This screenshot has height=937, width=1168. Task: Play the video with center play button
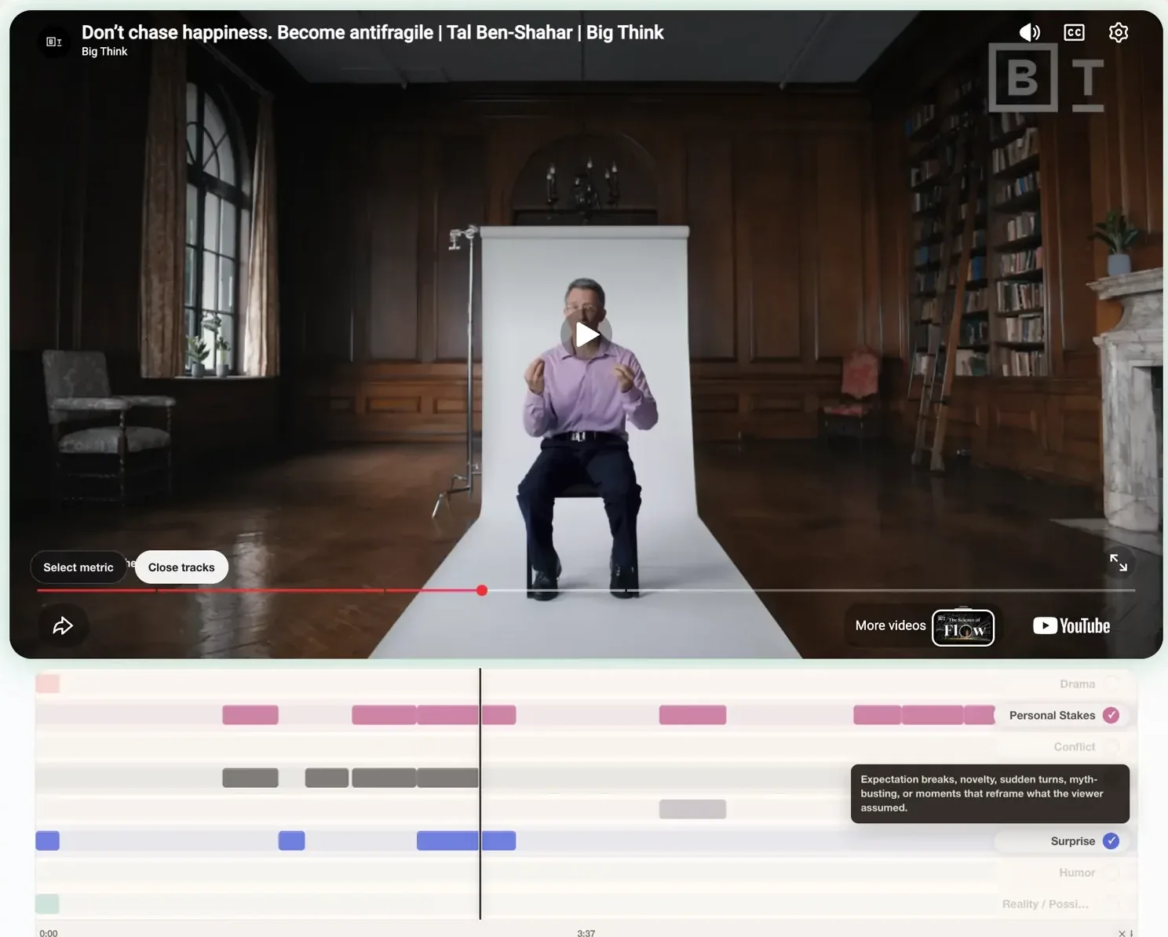coord(586,334)
